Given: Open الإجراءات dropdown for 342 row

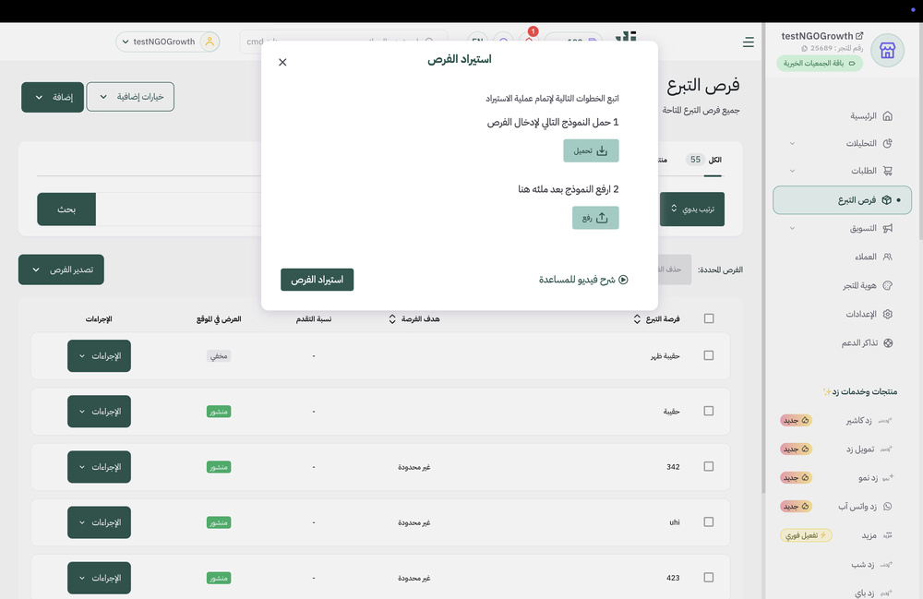Looking at the screenshot, I should [x=99, y=467].
